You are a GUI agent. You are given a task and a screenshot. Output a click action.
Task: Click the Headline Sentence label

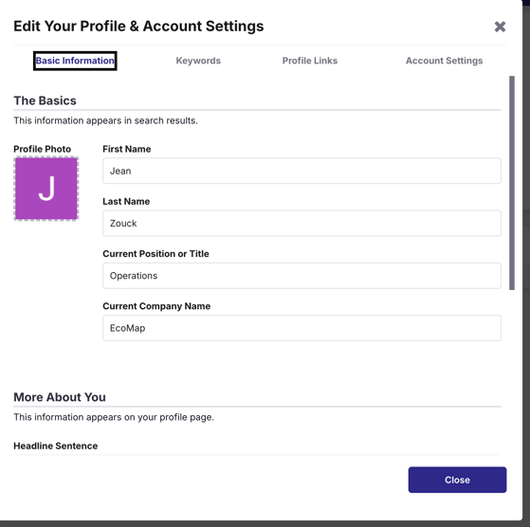(x=56, y=445)
